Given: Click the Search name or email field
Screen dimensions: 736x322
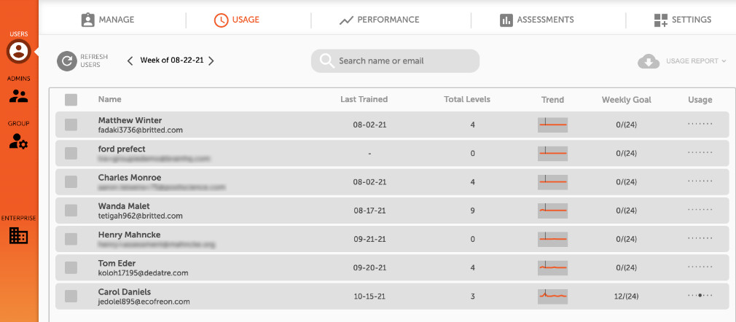Looking at the screenshot, I should [395, 61].
